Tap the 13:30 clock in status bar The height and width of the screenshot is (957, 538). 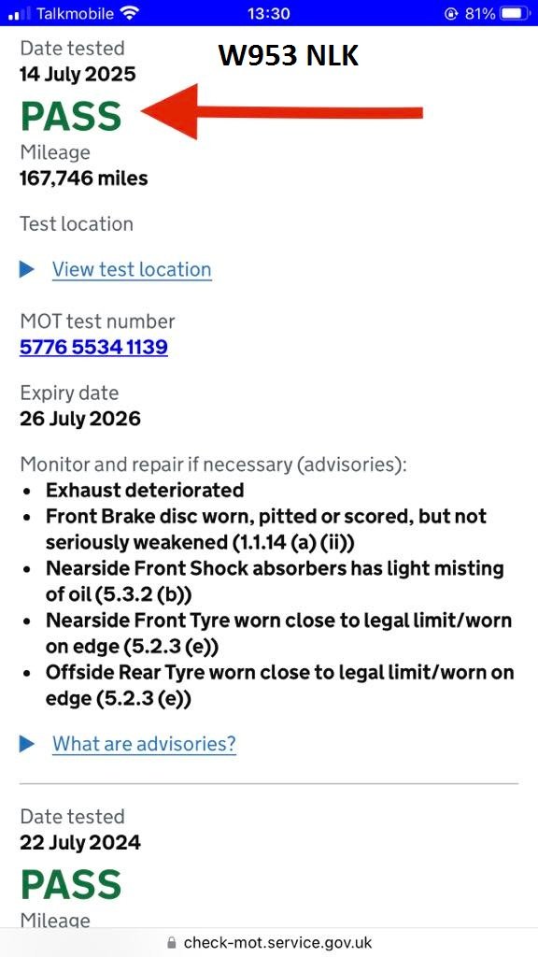(x=268, y=13)
